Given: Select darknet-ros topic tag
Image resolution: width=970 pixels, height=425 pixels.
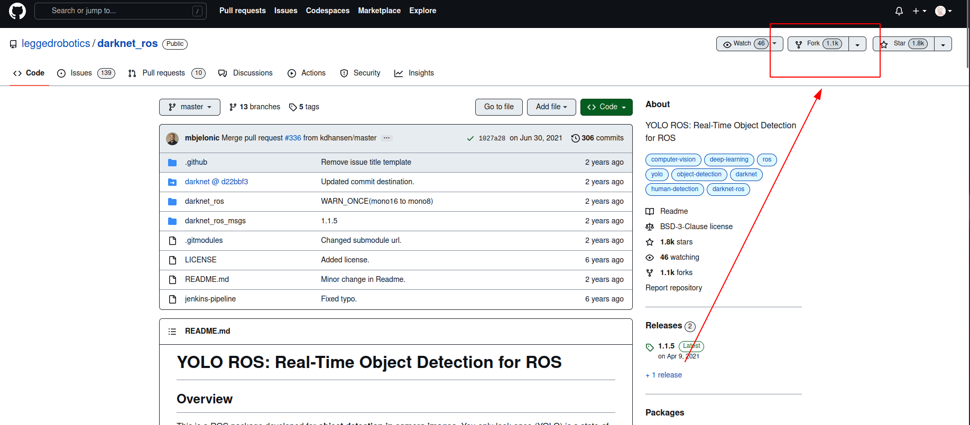Looking at the screenshot, I should click(x=728, y=190).
